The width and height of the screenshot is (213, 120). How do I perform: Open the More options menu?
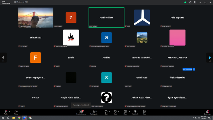point(144,112)
